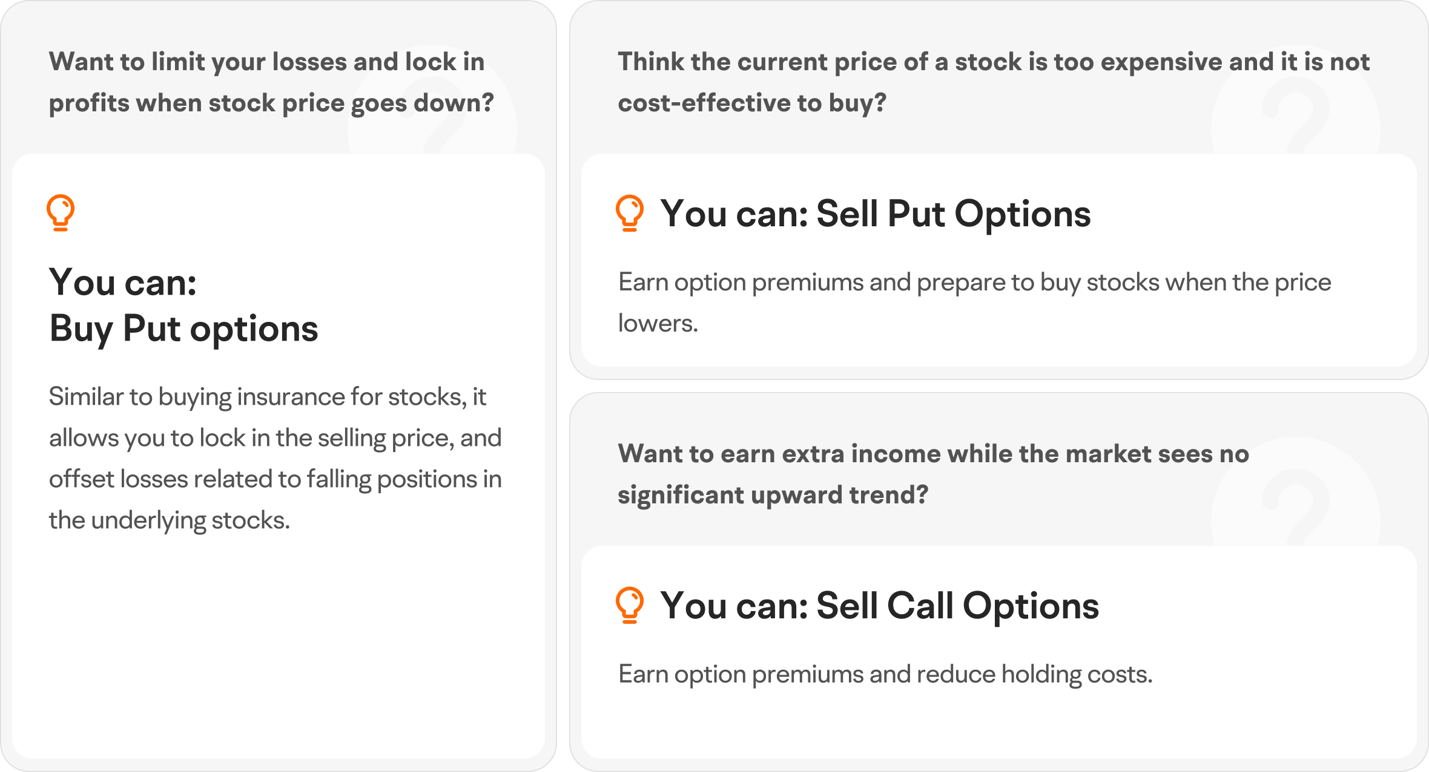Select the 'Want to earn extra income' question
The height and width of the screenshot is (772, 1429).
(932, 474)
